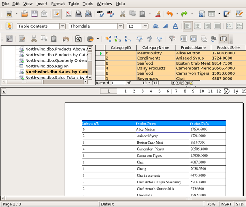Viewport: 246px width, 207px height.
Task: Click Find Record magnifier icon
Action: coord(78,39)
